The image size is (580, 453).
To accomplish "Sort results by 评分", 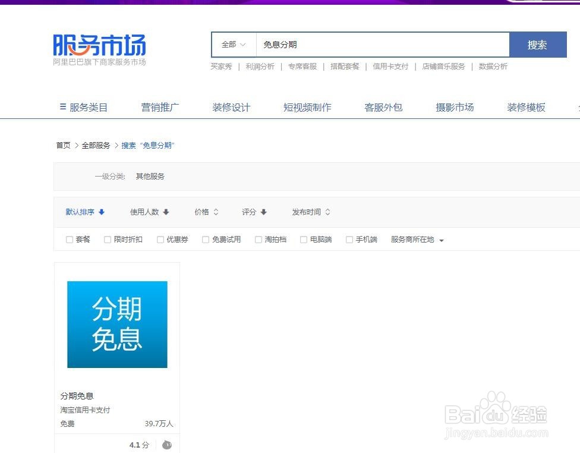I will coord(253,212).
